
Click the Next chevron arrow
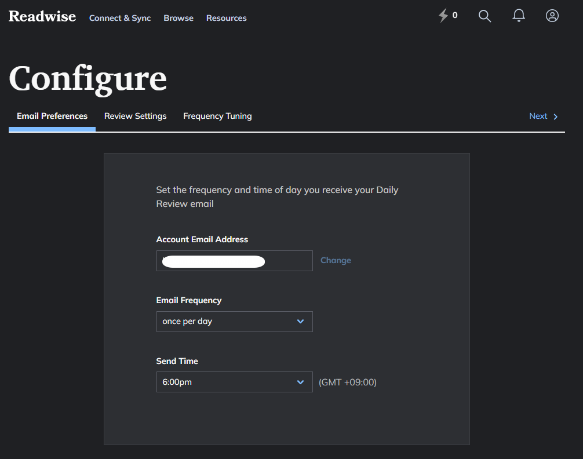556,117
